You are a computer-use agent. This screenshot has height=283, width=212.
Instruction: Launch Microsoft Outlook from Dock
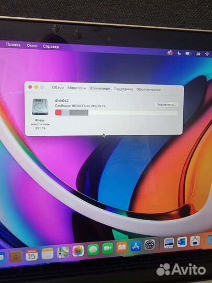(x=182, y=242)
